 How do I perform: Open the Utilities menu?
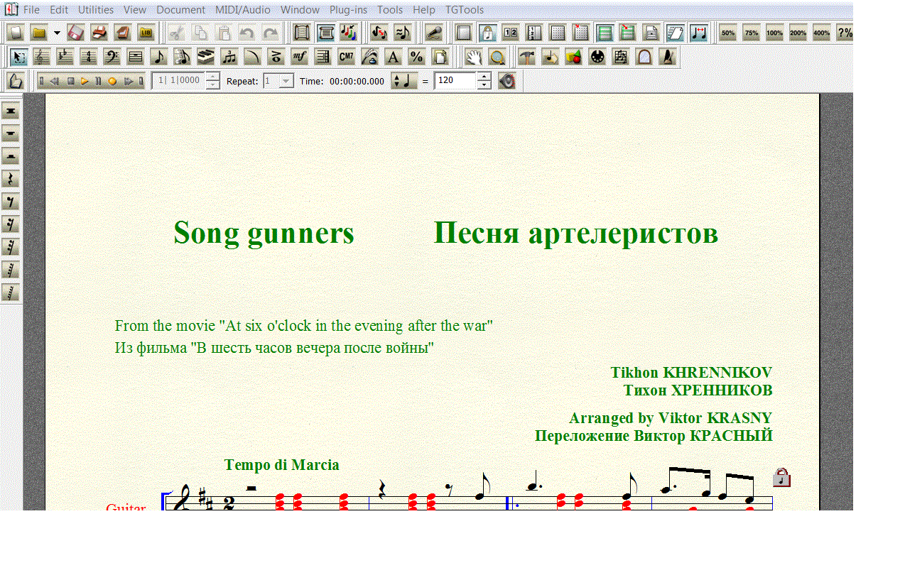click(96, 10)
